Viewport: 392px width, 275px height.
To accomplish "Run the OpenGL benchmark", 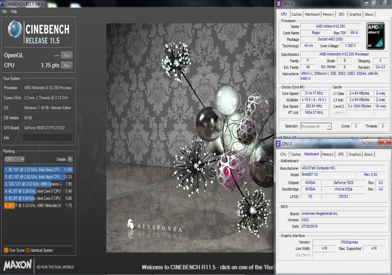I will [67, 55].
